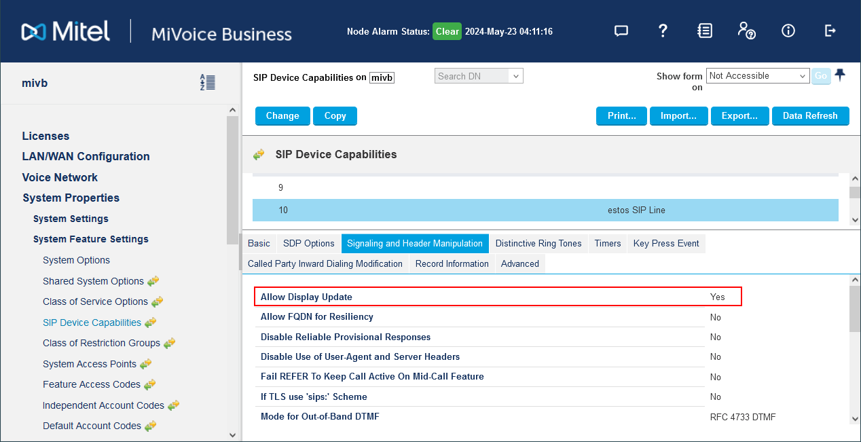The image size is (861, 442).
Task: Click the user help profile icon
Action: (746, 31)
